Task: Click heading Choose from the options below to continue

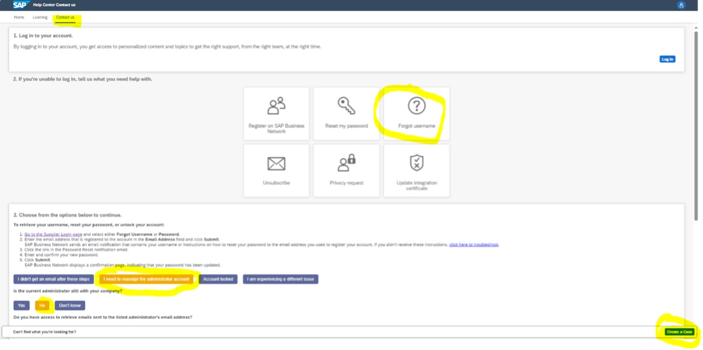Action: [67, 215]
